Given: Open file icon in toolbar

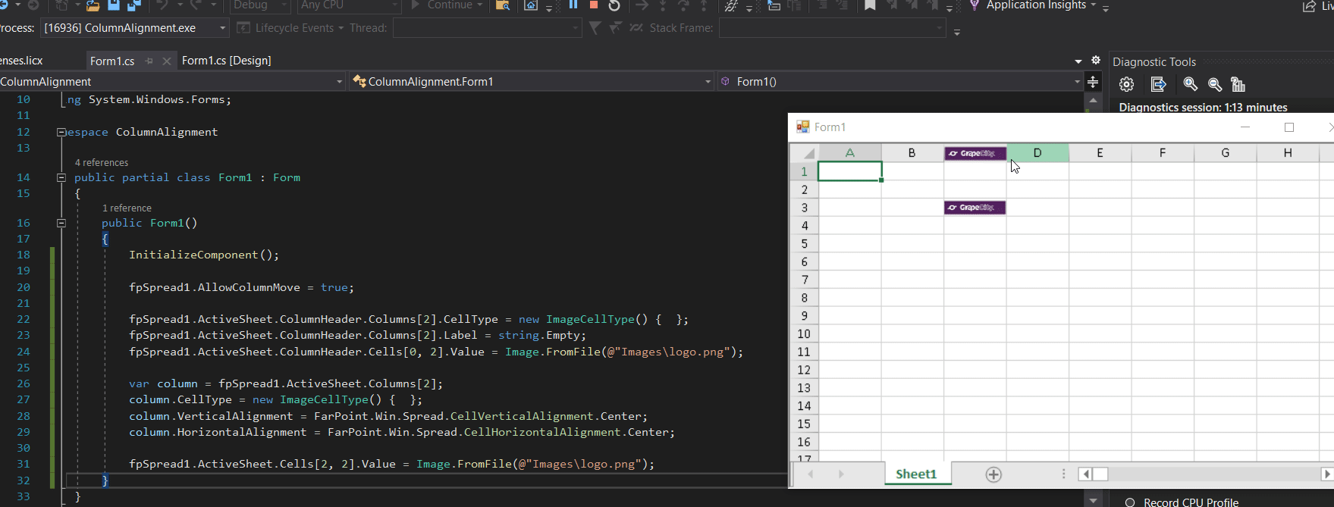Looking at the screenshot, I should (x=93, y=5).
